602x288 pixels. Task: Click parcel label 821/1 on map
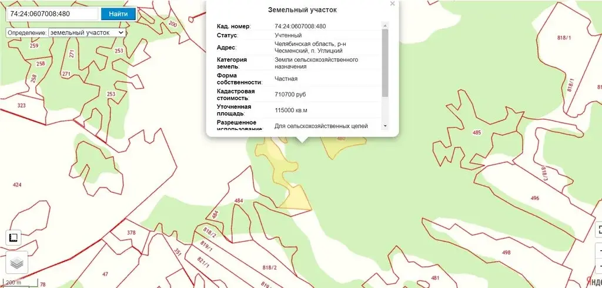tap(203, 263)
